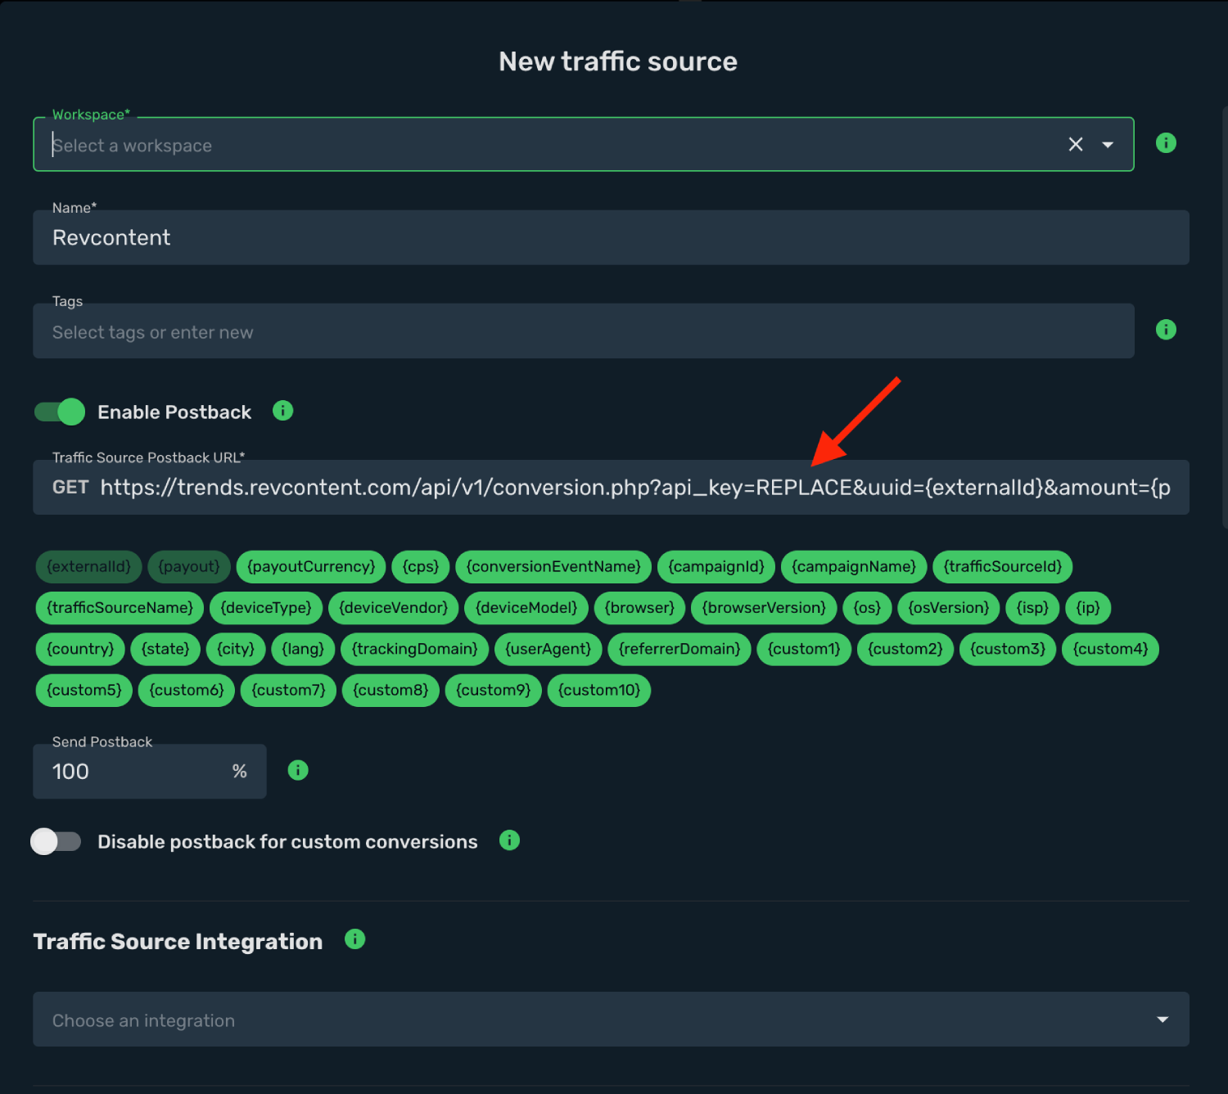Image resolution: width=1228 pixels, height=1094 pixels.
Task: Insert the {city} token
Action: (x=236, y=649)
